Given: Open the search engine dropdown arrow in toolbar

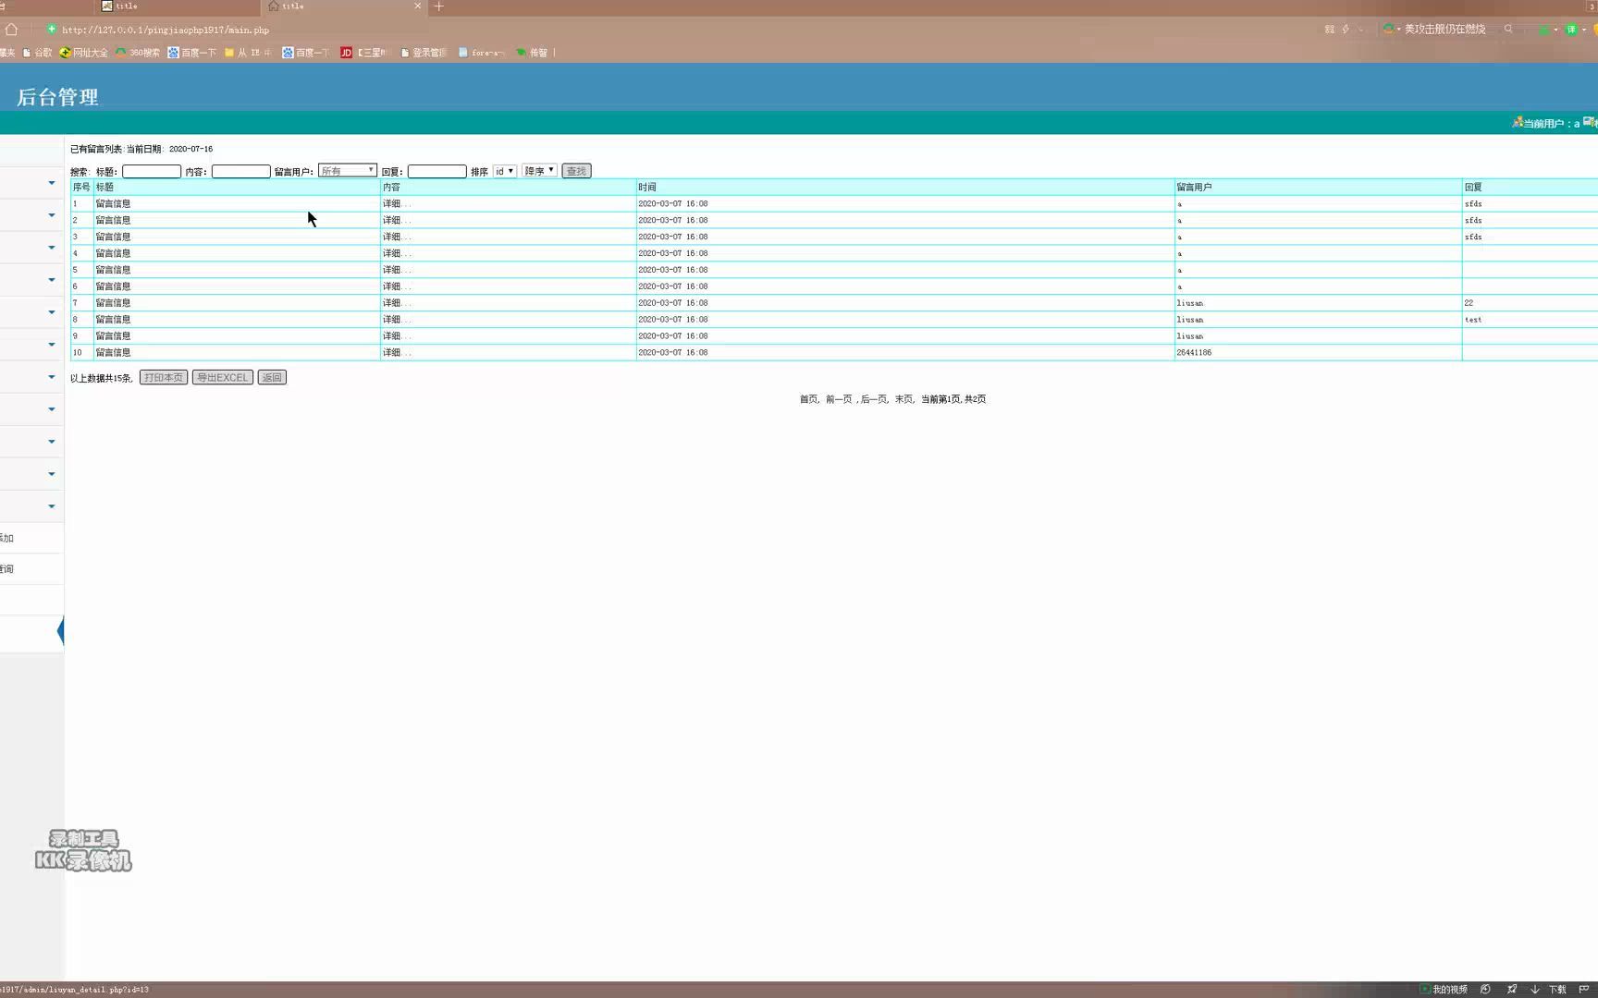Looking at the screenshot, I should (x=1398, y=30).
